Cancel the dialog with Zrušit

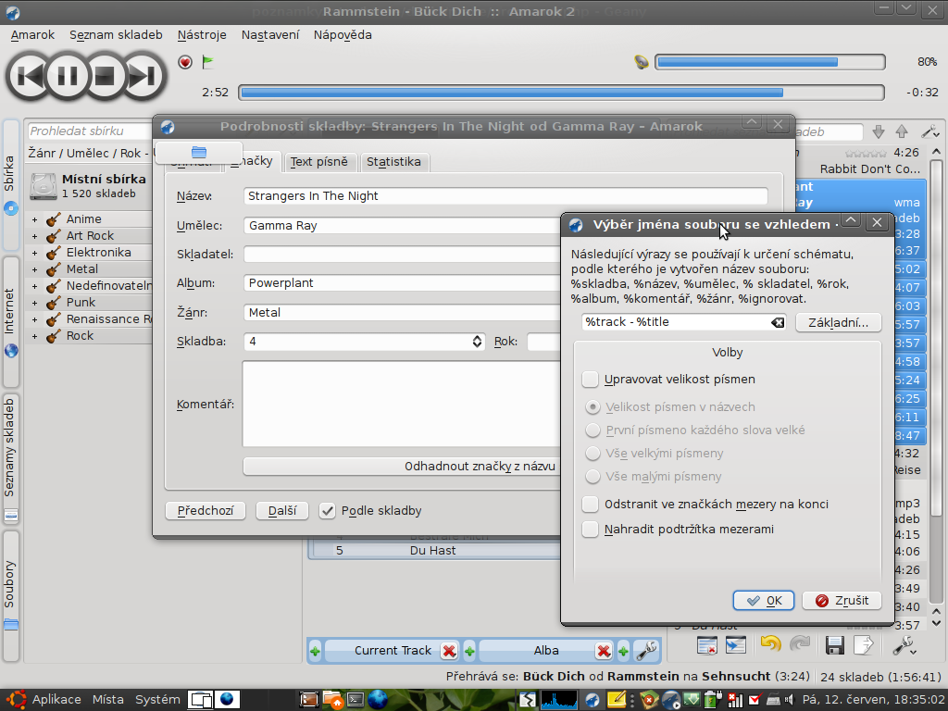pyautogui.click(x=842, y=601)
